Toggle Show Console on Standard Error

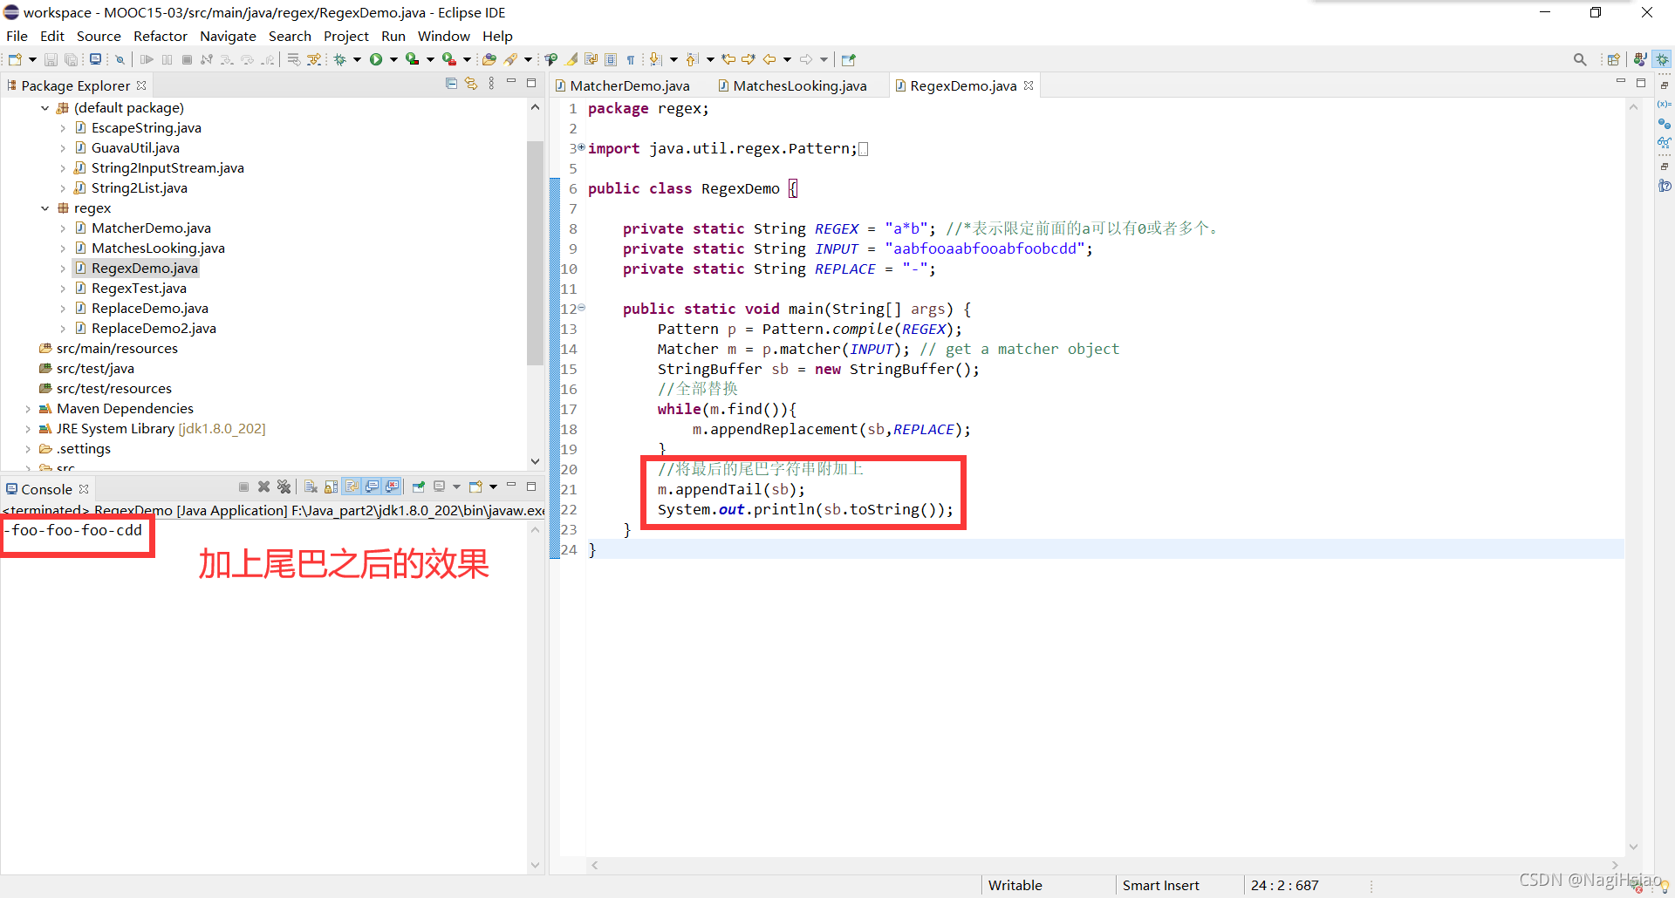click(x=393, y=486)
